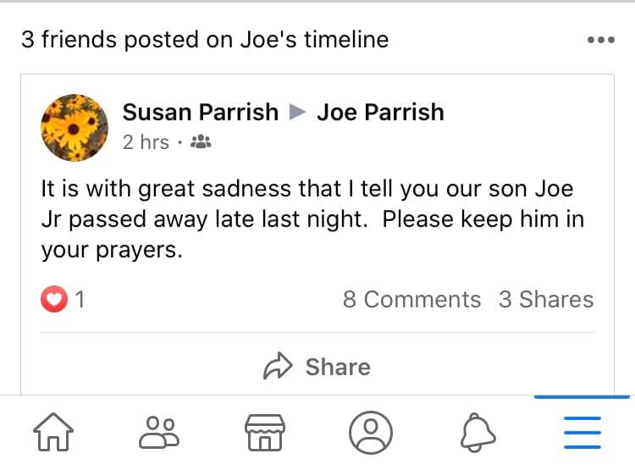The width and height of the screenshot is (635, 470).
Task: Tap Susan Parrish's sunflower profile picture
Action: (75, 127)
